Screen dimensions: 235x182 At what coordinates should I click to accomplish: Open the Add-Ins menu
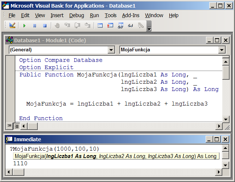pos(131,15)
